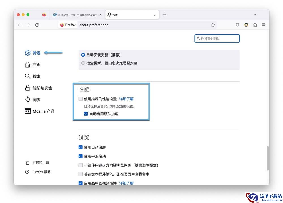Image resolution: width=283 pixels, height=203 pixels.
Task: Select 自动安装更新（推荐）radio option
Action: point(83,55)
